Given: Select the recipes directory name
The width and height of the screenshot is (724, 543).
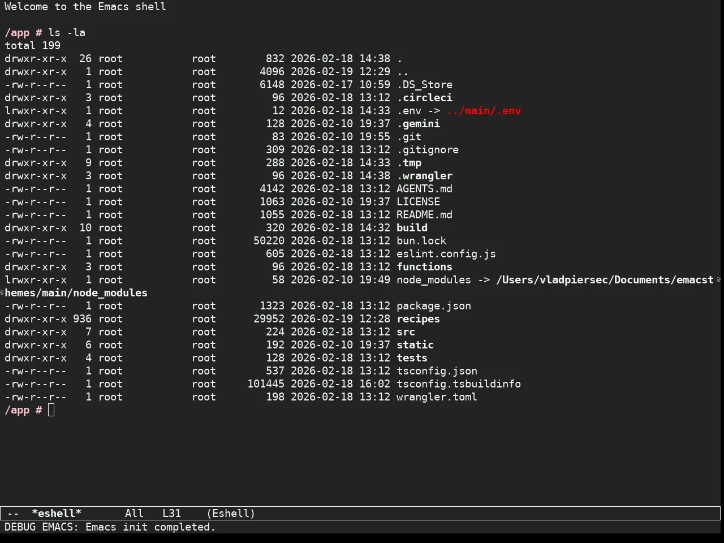Looking at the screenshot, I should [418, 319].
